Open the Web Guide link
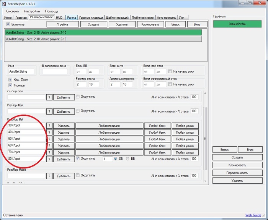Viewport: 268px width, 220px height. point(253,215)
